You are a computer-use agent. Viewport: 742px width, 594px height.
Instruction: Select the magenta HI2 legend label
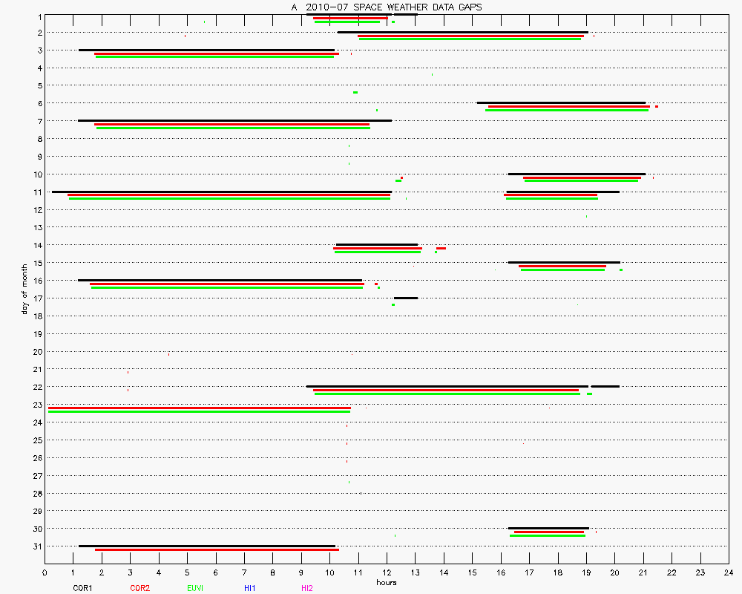tap(306, 588)
